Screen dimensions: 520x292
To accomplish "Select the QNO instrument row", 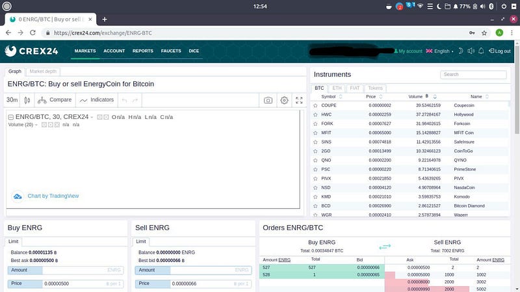I will point(410,160).
